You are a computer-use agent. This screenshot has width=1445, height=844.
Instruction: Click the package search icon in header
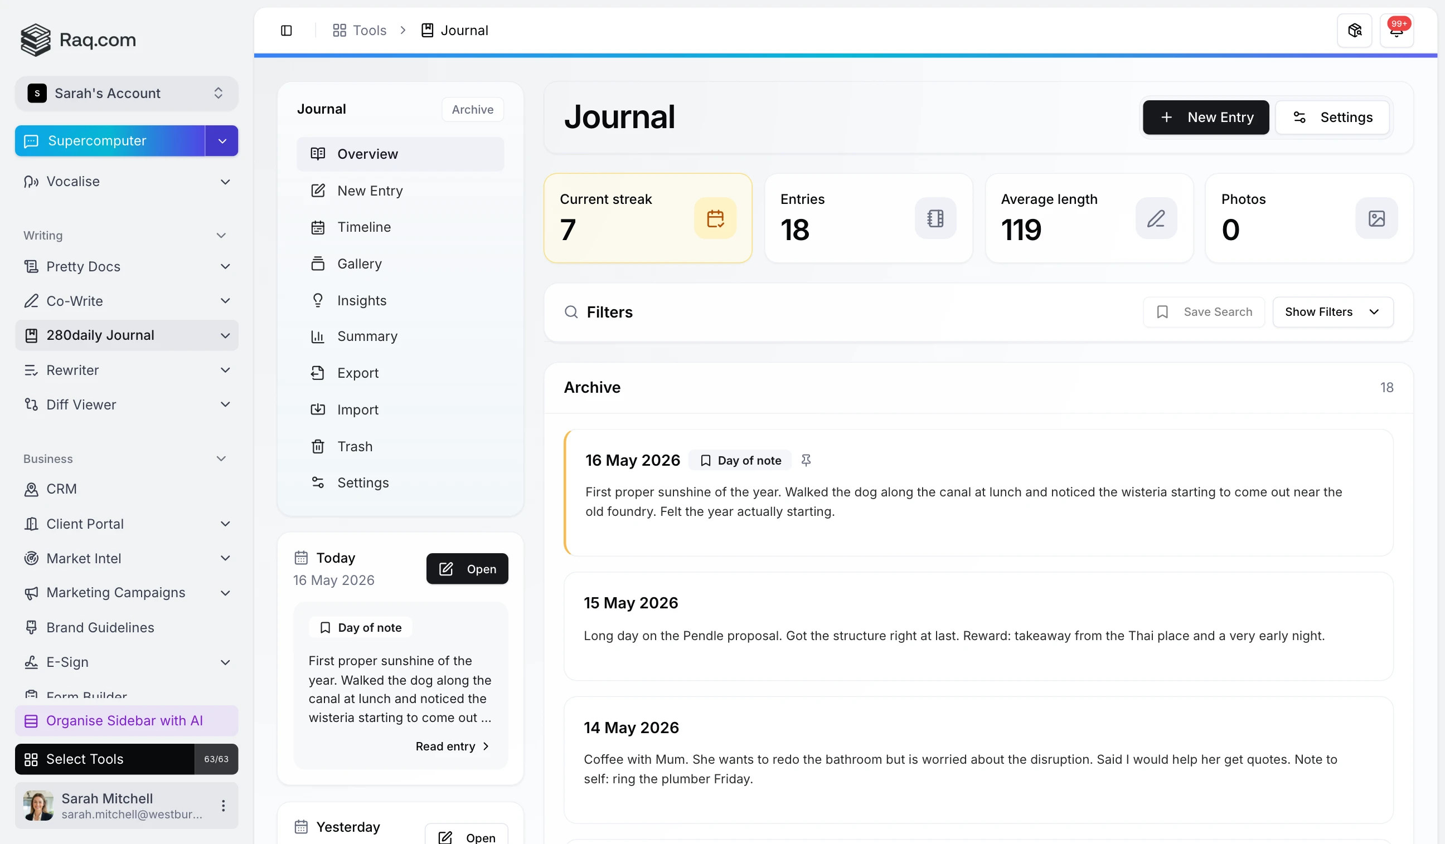[1354, 31]
